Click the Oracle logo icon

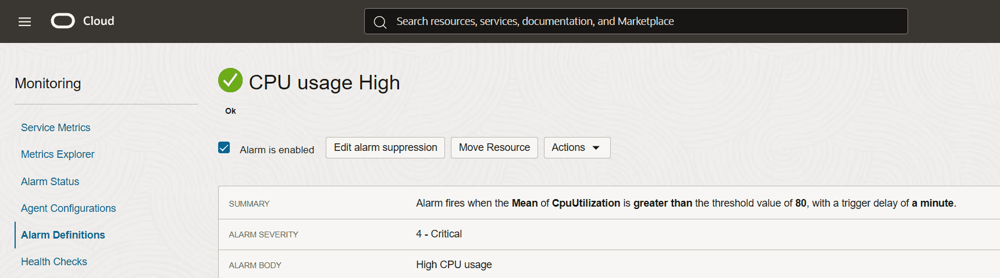click(63, 21)
